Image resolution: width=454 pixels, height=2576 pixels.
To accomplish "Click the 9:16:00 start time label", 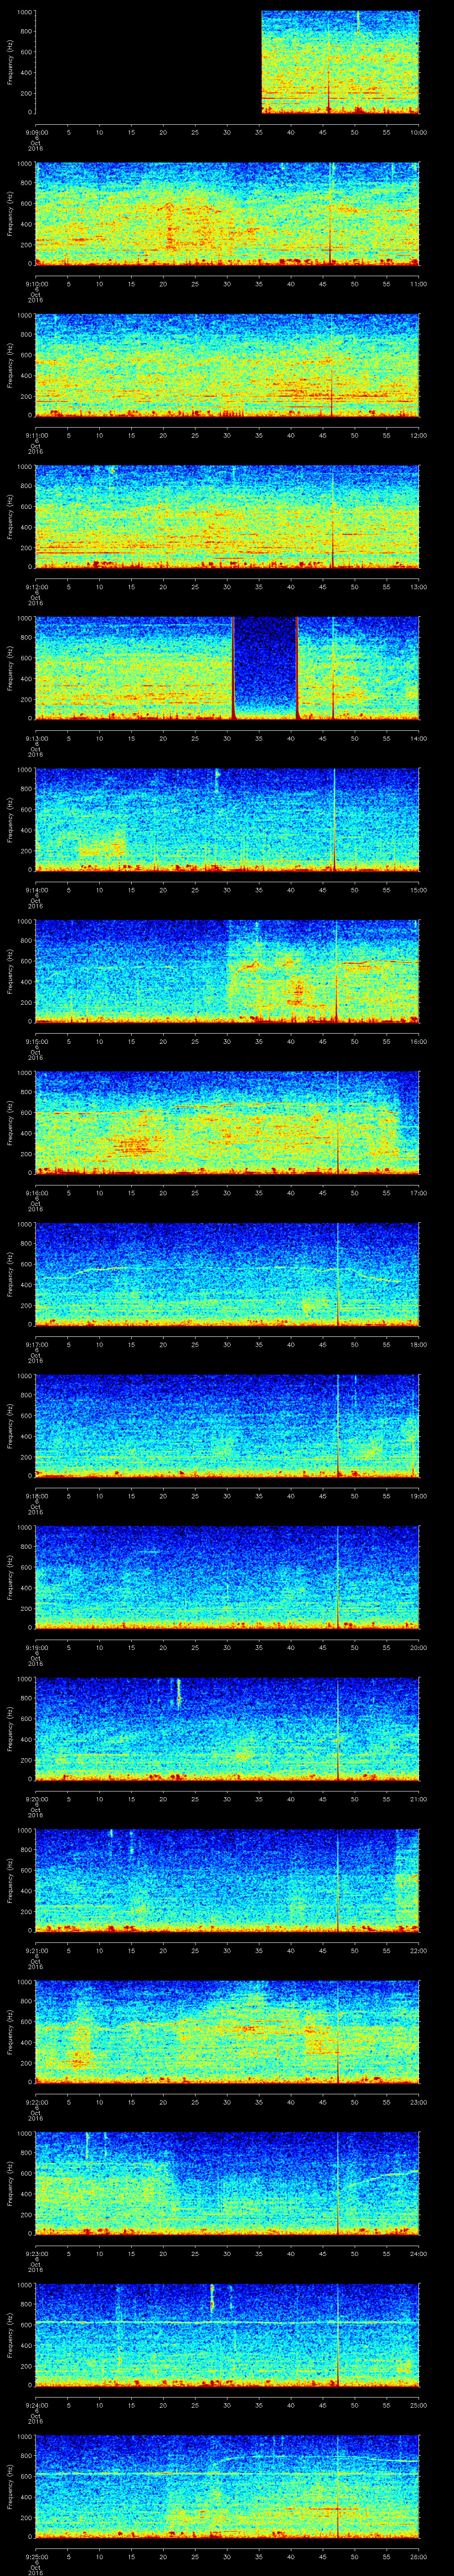I will point(36,1193).
